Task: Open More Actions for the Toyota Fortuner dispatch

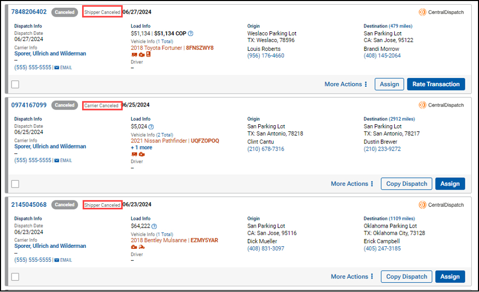Action: click(x=346, y=84)
